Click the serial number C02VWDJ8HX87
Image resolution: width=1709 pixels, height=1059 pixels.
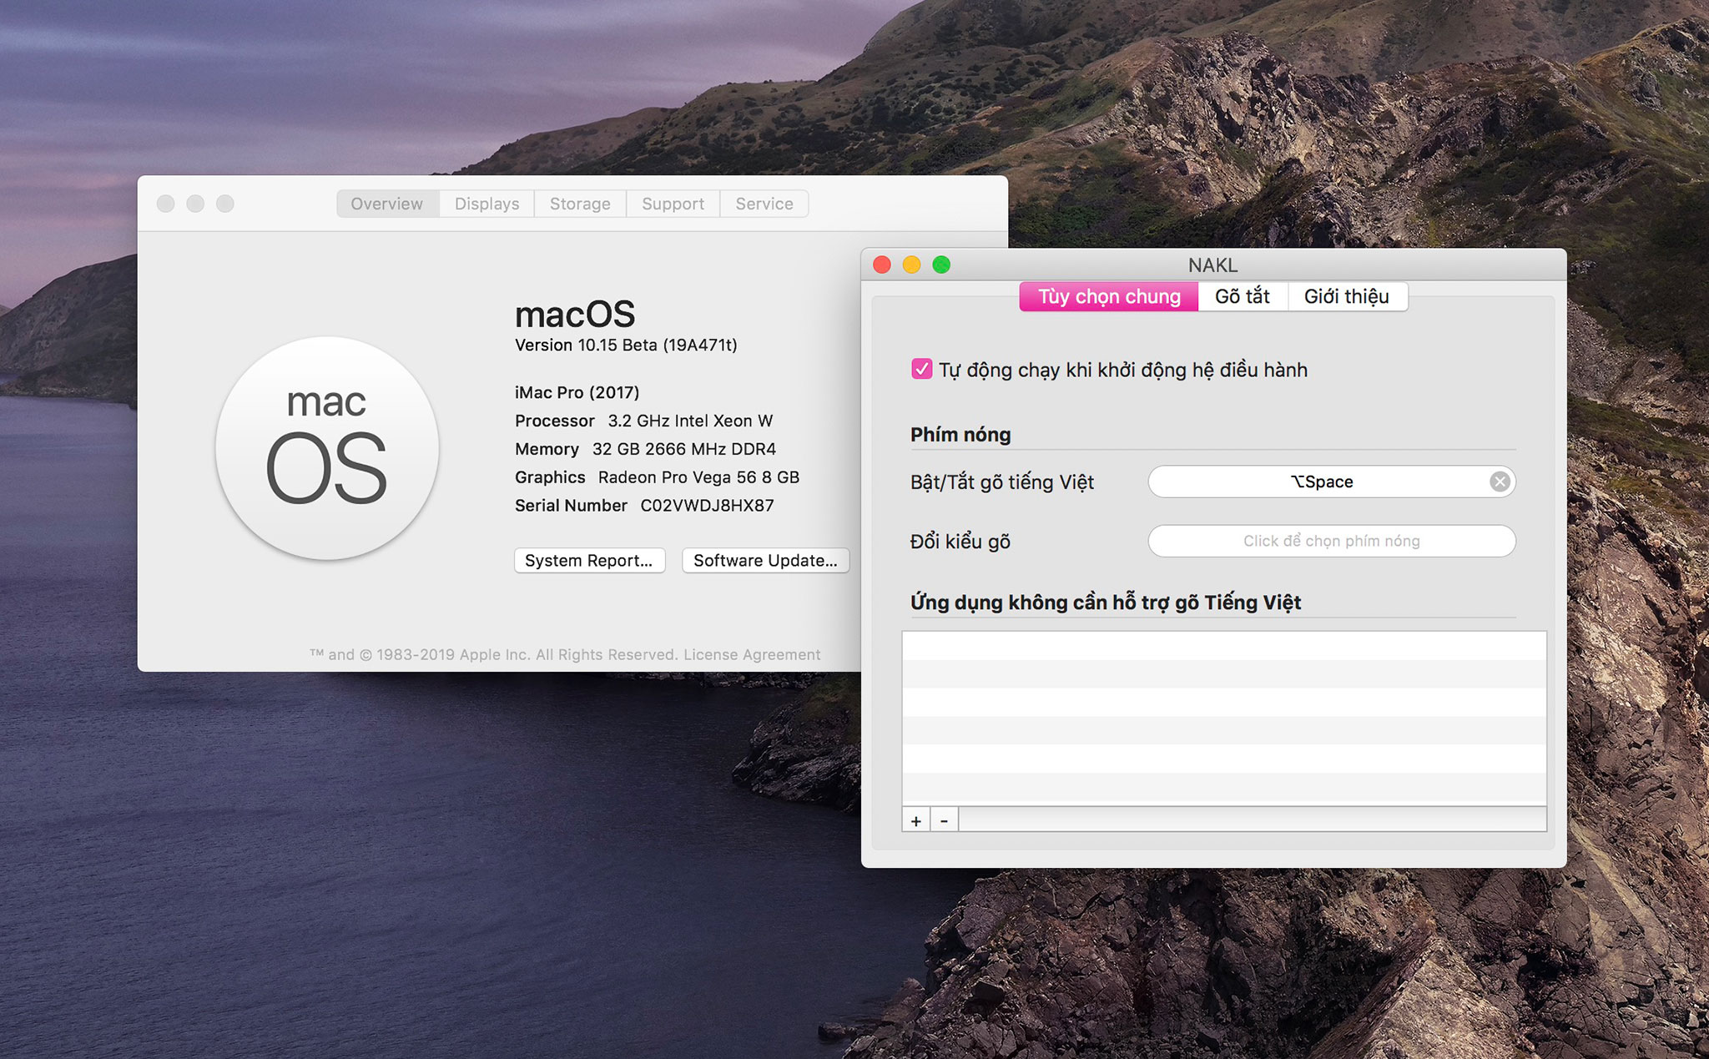[708, 506]
